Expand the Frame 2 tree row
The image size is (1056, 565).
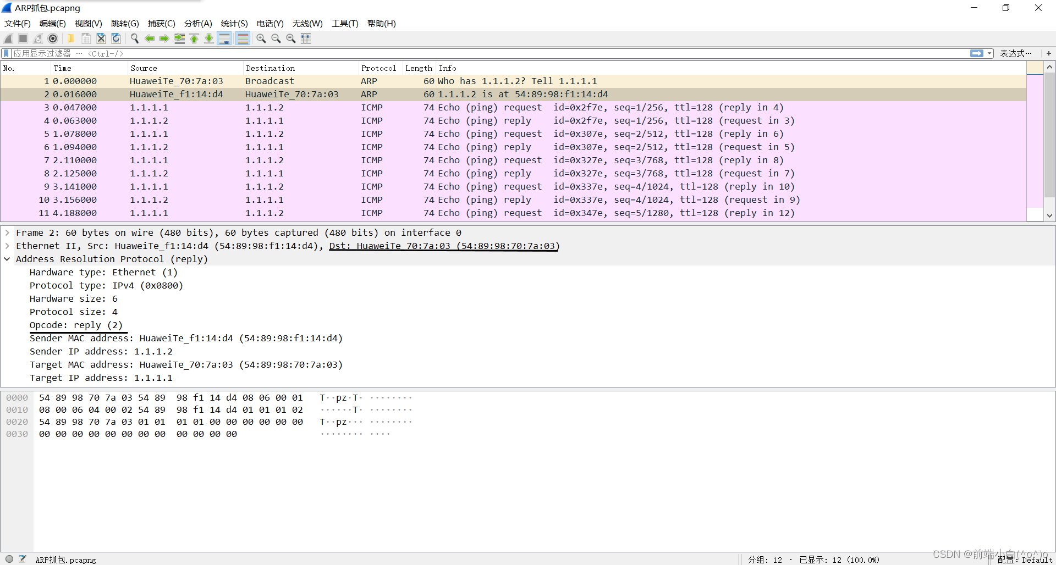[x=7, y=233]
